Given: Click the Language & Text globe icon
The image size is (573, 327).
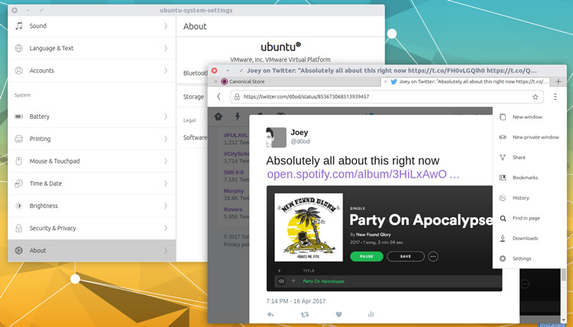Looking at the screenshot, I should (18, 48).
